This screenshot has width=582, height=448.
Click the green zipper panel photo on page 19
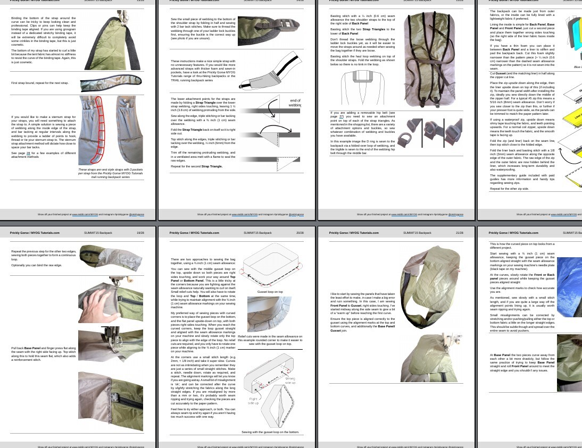[111, 401]
